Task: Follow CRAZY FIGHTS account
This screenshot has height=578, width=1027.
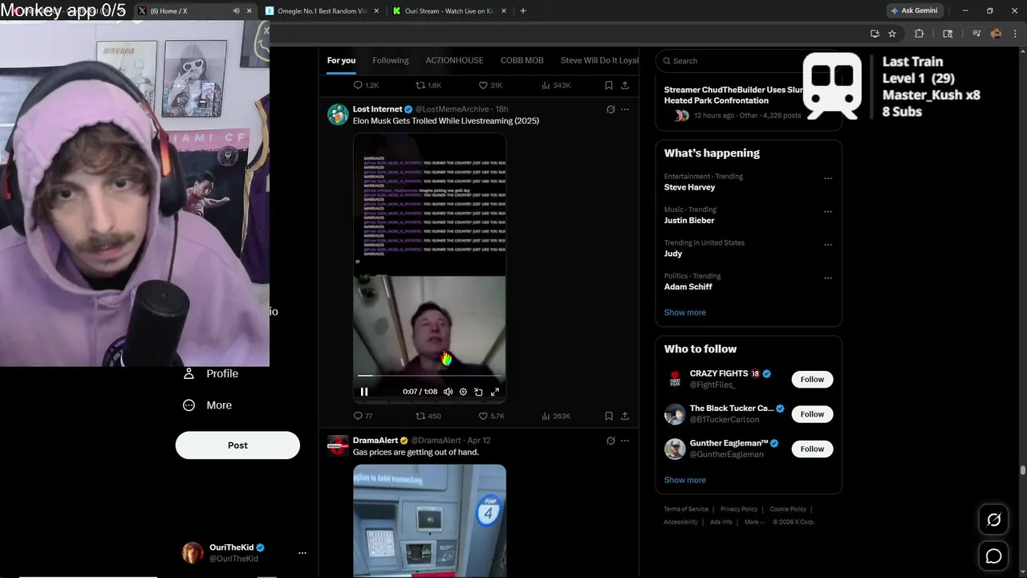Action: [812, 380]
